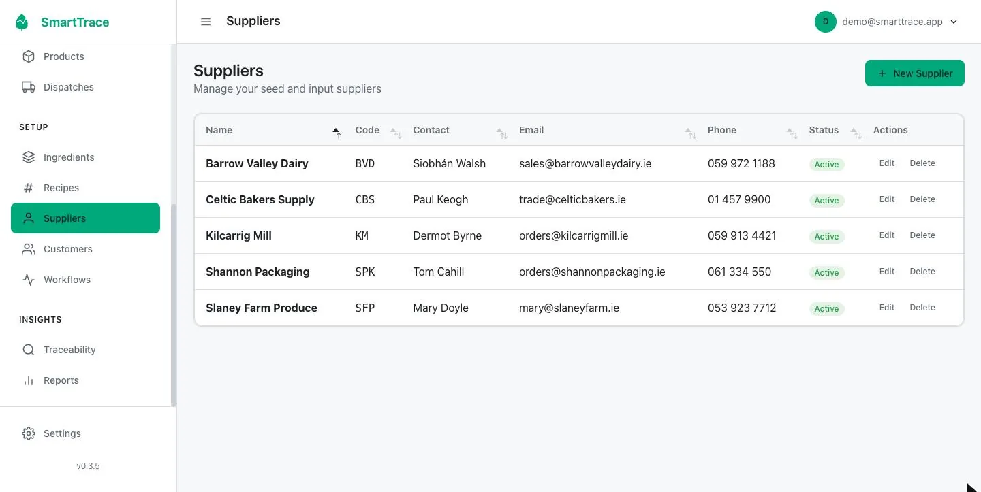
Task: Click the Reports bar chart icon
Action: pos(29,380)
